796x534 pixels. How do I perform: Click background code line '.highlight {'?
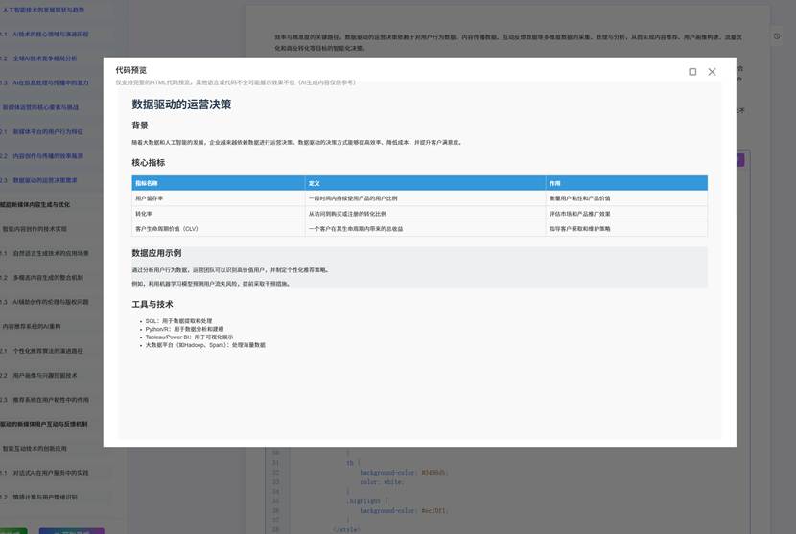(x=367, y=501)
